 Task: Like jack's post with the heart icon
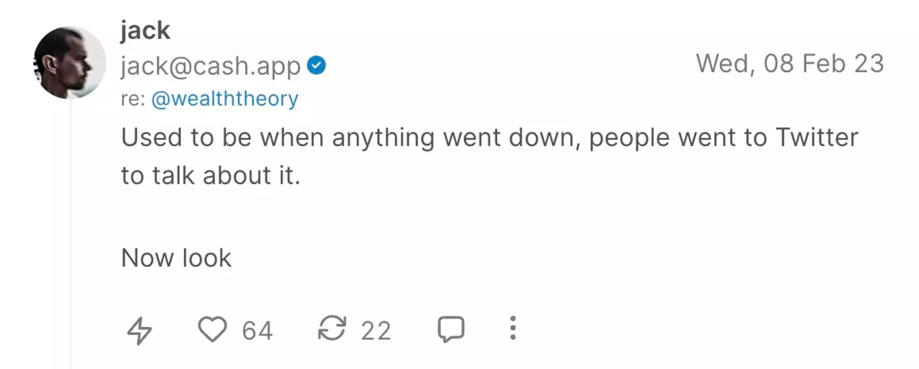(212, 329)
